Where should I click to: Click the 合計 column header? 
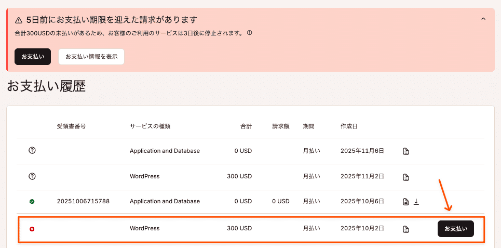click(246, 126)
